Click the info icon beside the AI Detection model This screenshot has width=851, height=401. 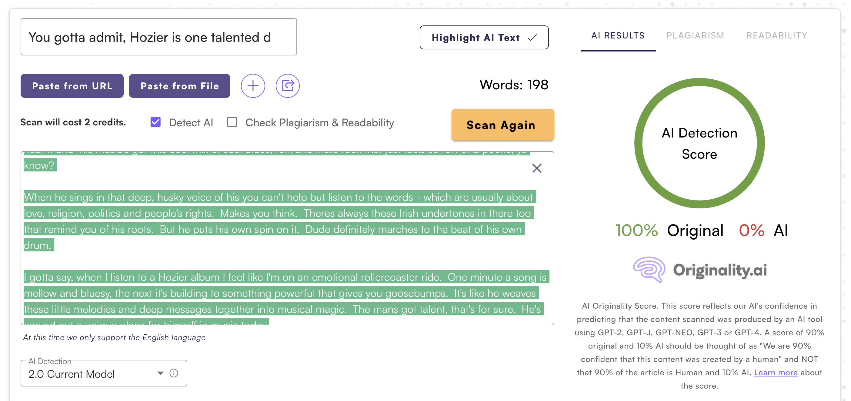pyautogui.click(x=174, y=373)
